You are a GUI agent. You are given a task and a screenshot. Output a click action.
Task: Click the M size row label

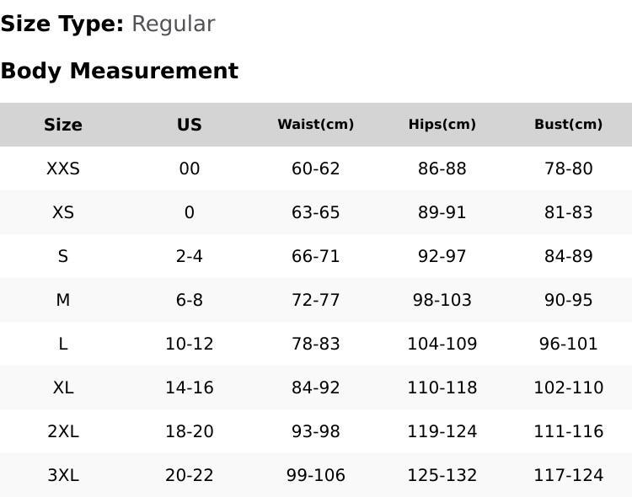(63, 300)
